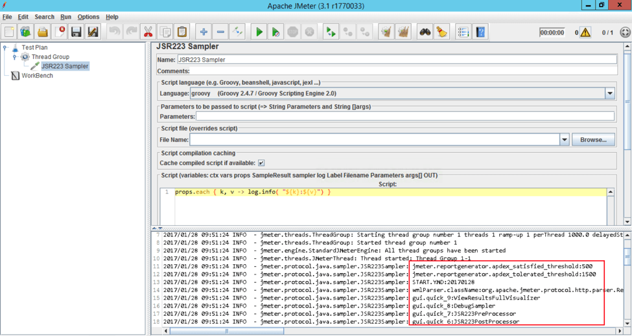Open the Run menu
Image resolution: width=632 pixels, height=336 pixels.
65,17
